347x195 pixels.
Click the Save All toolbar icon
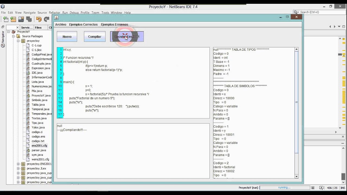tap(29, 19)
